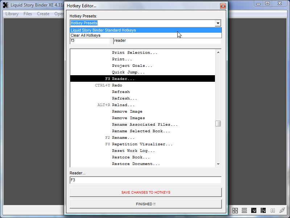
Task: Click the dark swirl image icon
Action: coord(254,210)
